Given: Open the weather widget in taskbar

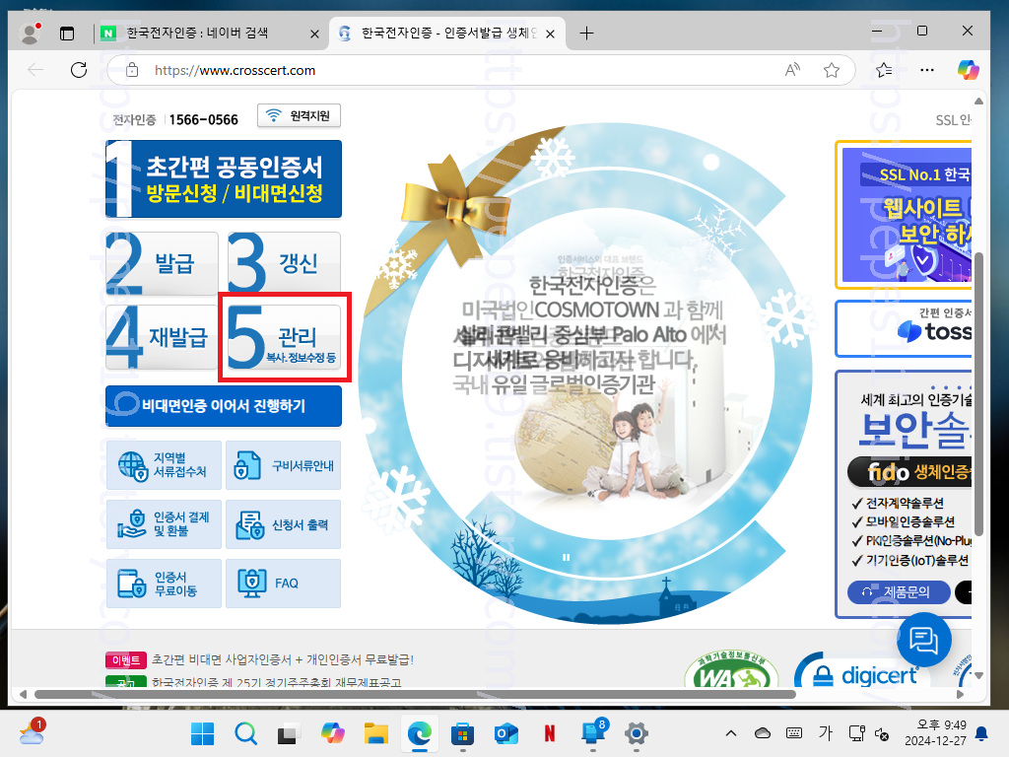Looking at the screenshot, I should click(x=32, y=732).
